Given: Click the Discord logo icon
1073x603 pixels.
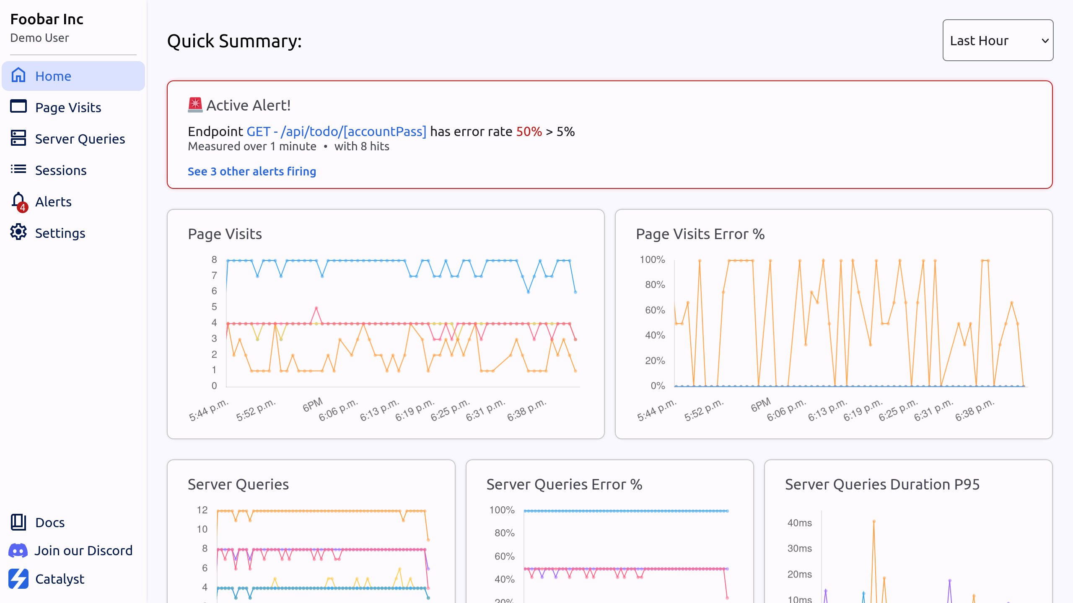Looking at the screenshot, I should (18, 550).
